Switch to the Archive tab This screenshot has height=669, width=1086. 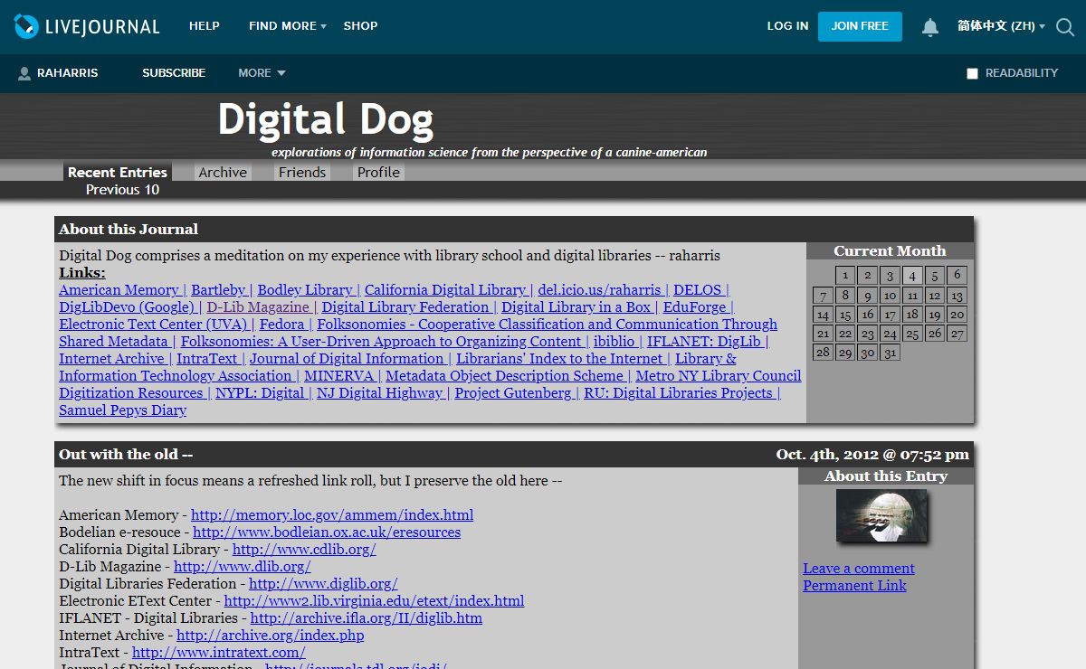[x=223, y=172]
